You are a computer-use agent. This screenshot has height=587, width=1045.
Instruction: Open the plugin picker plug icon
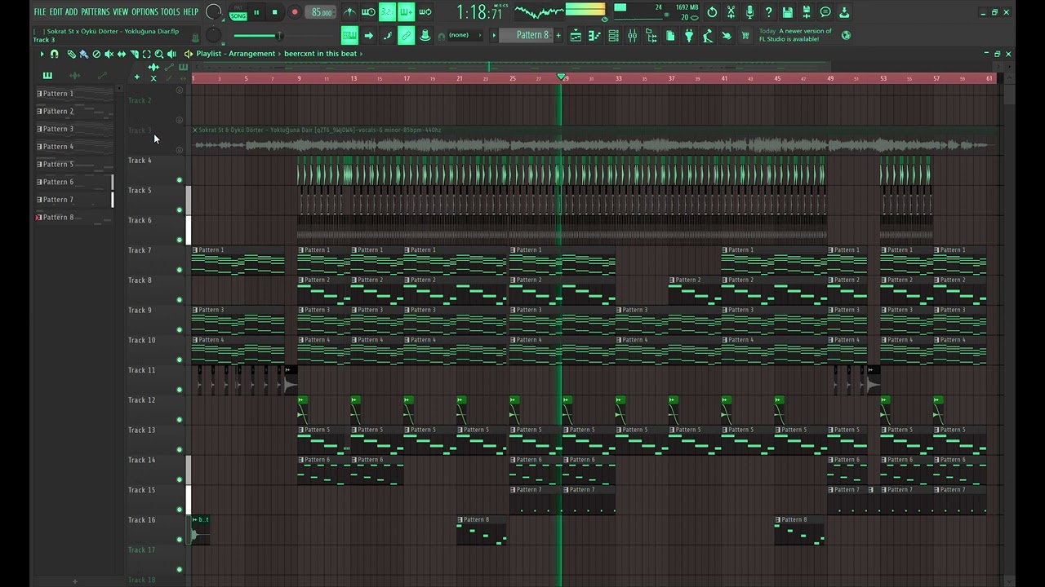pos(689,35)
